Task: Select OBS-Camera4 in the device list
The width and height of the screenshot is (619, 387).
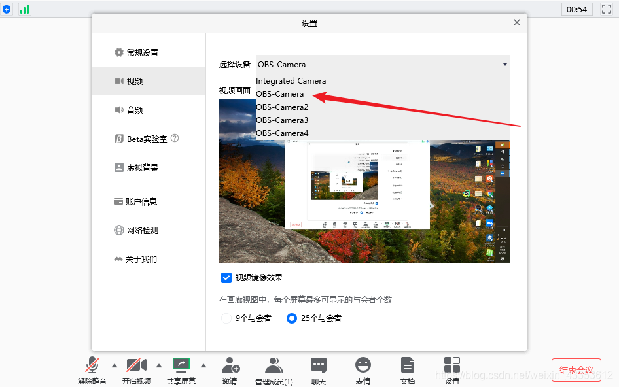Action: click(x=383, y=133)
